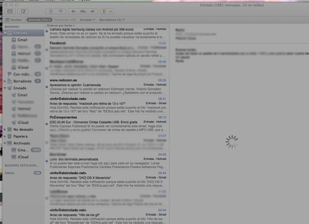Open the Con indic... flagged mailbox
The width and height of the screenshot is (309, 224).
(23, 74)
